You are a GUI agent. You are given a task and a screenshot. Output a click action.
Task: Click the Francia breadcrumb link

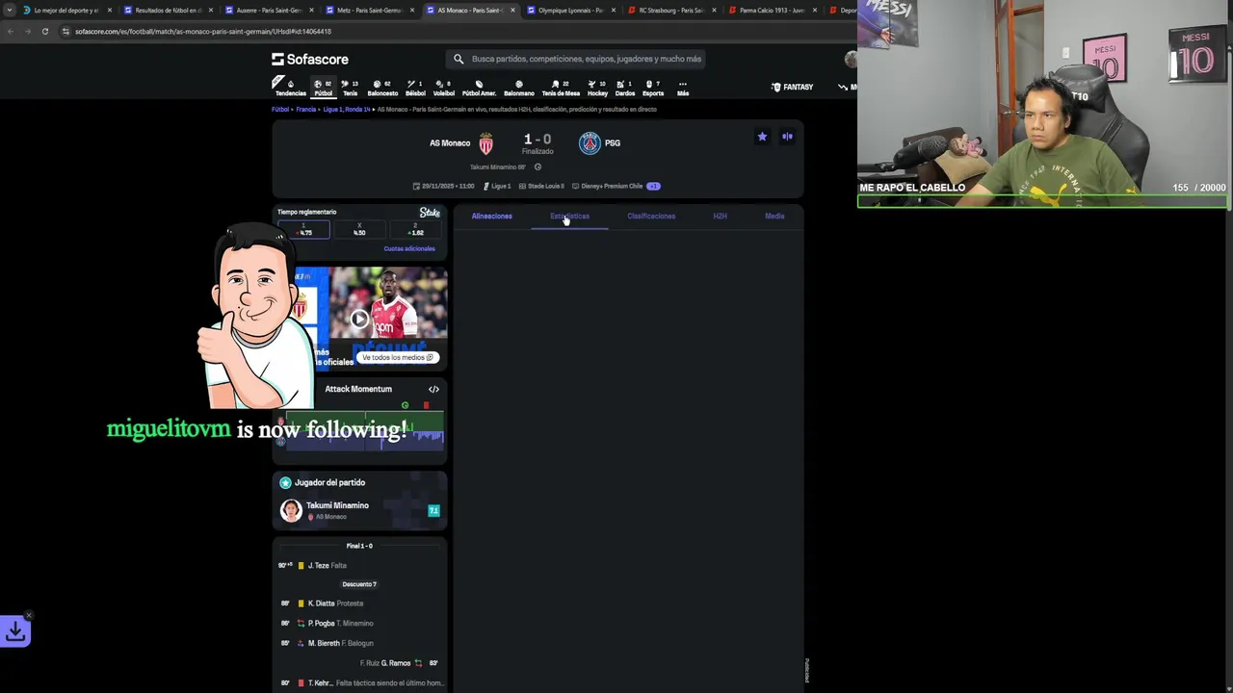305,110
